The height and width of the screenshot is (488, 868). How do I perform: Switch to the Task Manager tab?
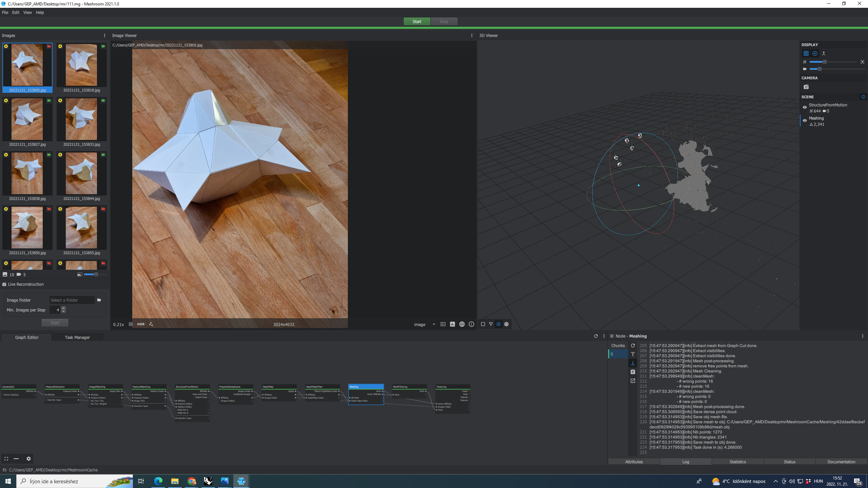[77, 337]
